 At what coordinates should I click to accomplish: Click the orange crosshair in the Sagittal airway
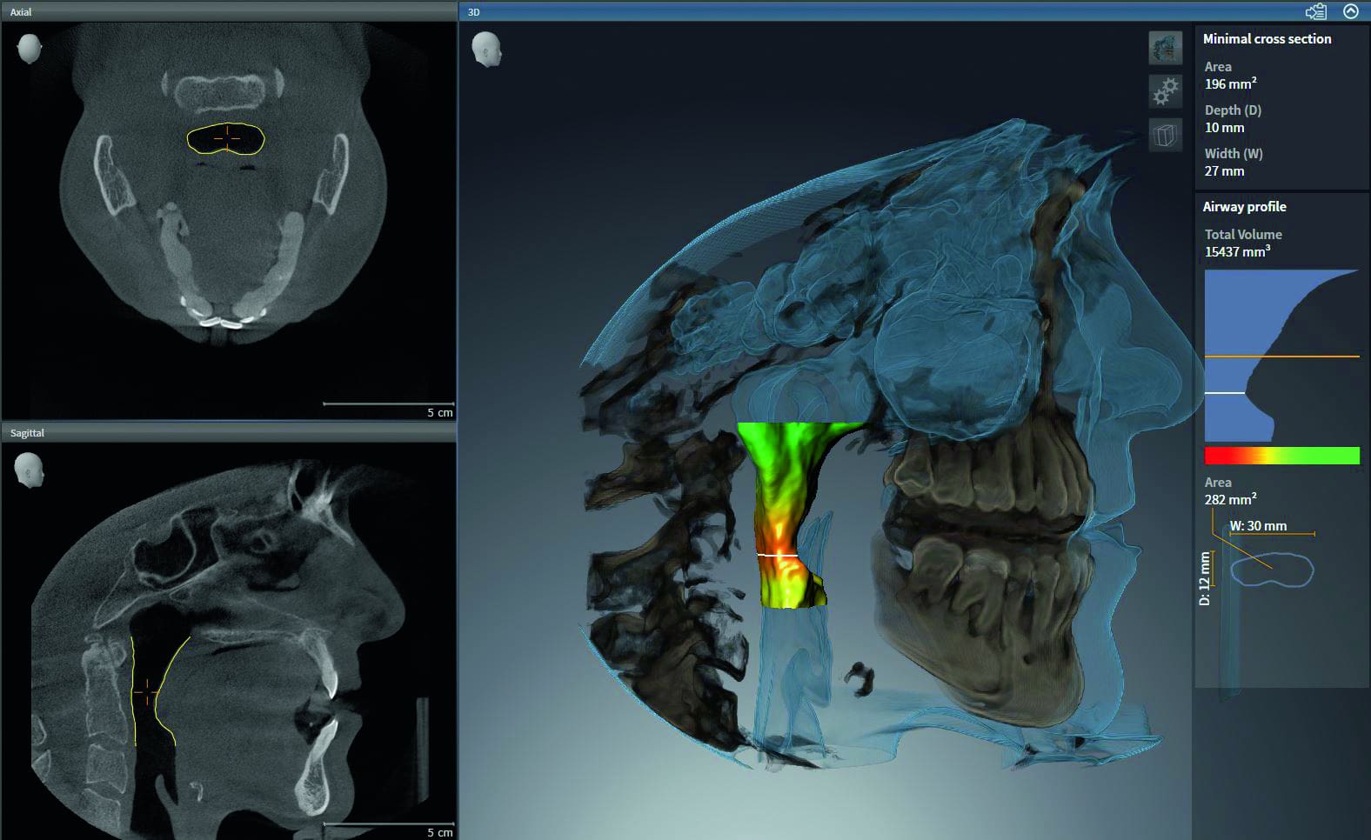click(146, 692)
